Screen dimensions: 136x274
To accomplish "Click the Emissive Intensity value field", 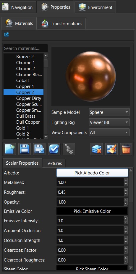I will (x=90, y=221).
